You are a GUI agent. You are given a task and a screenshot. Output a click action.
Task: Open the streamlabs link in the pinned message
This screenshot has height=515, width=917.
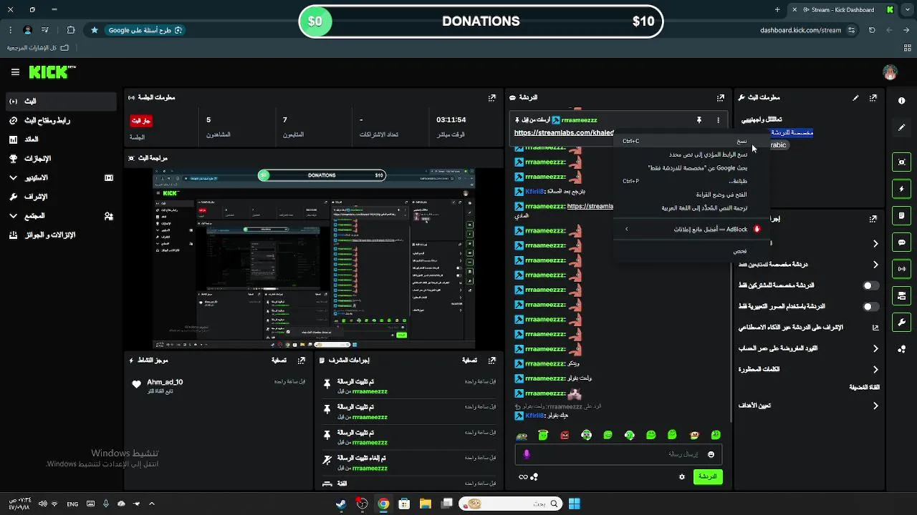tap(564, 133)
